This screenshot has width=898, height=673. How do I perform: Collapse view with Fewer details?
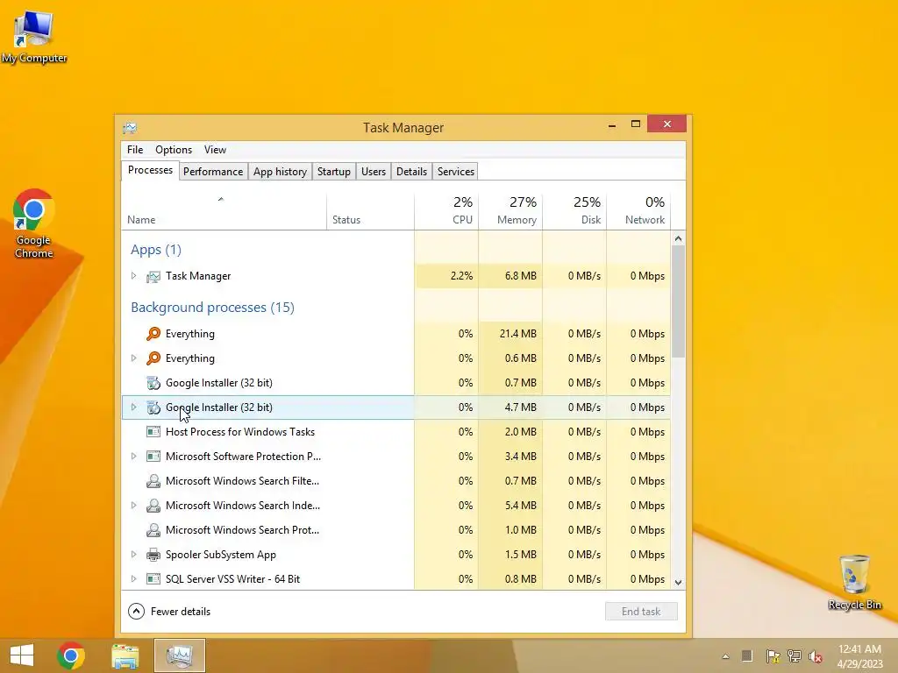click(x=169, y=611)
